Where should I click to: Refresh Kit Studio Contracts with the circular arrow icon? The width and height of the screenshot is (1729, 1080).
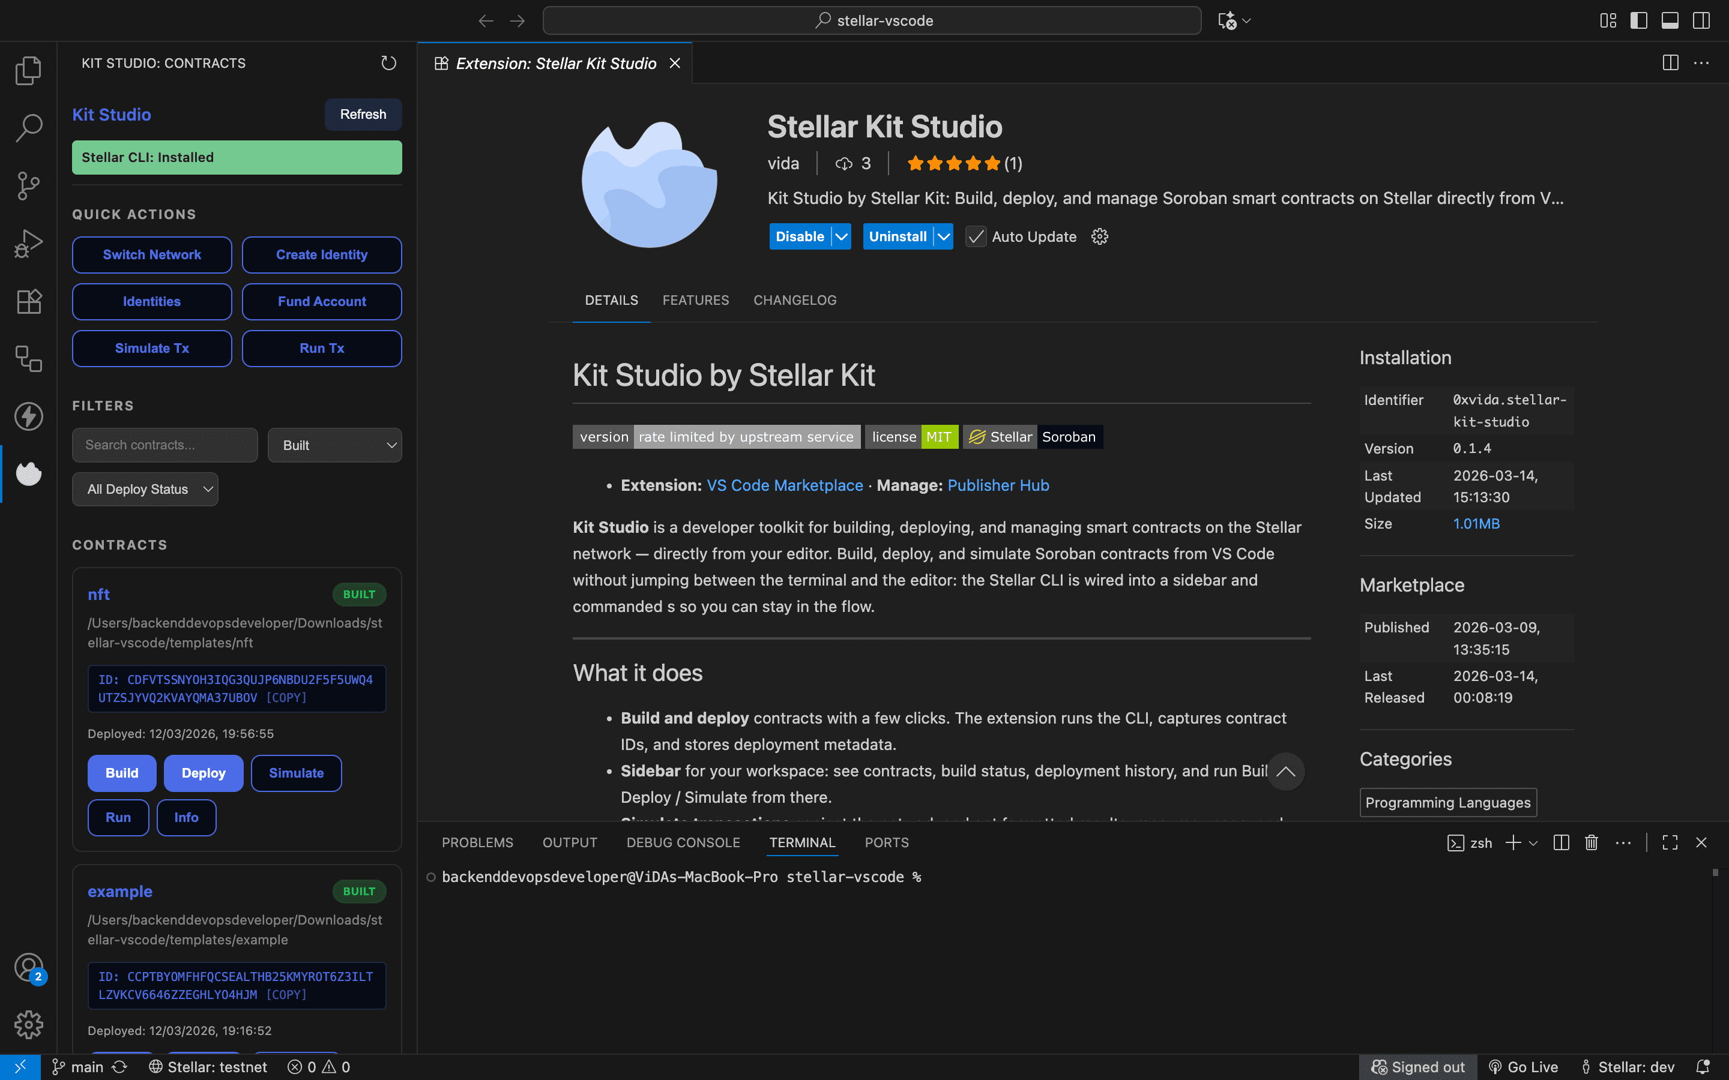[388, 63]
